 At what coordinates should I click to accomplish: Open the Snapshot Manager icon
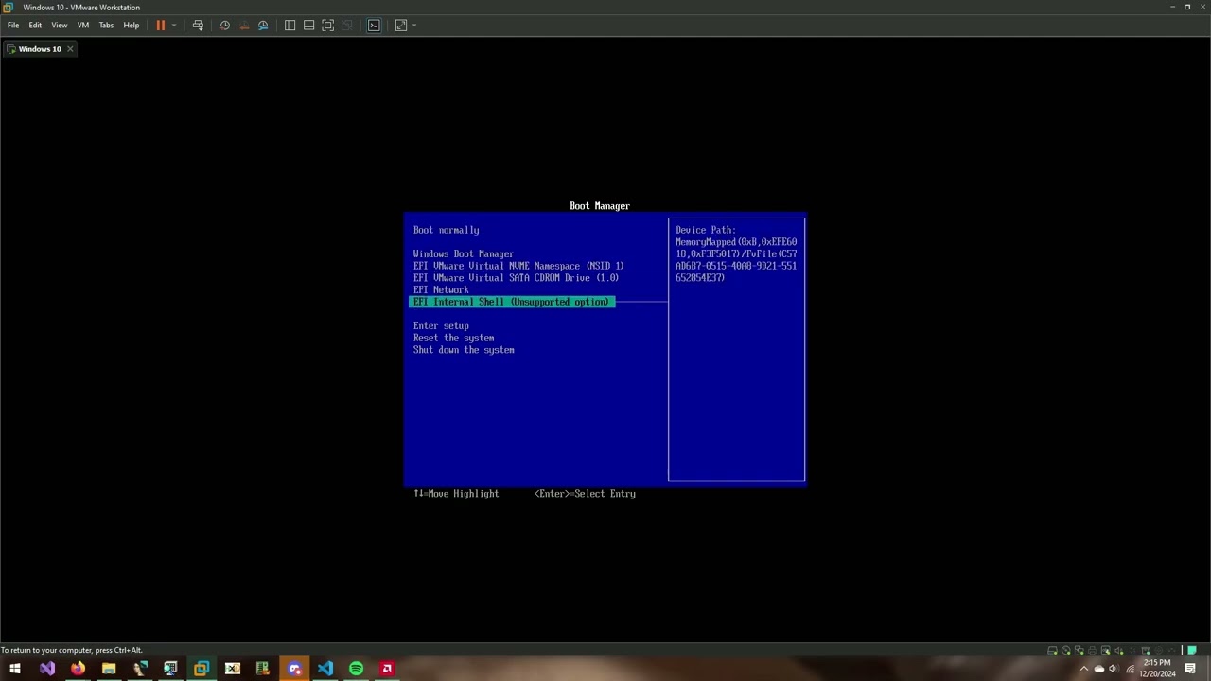263,26
